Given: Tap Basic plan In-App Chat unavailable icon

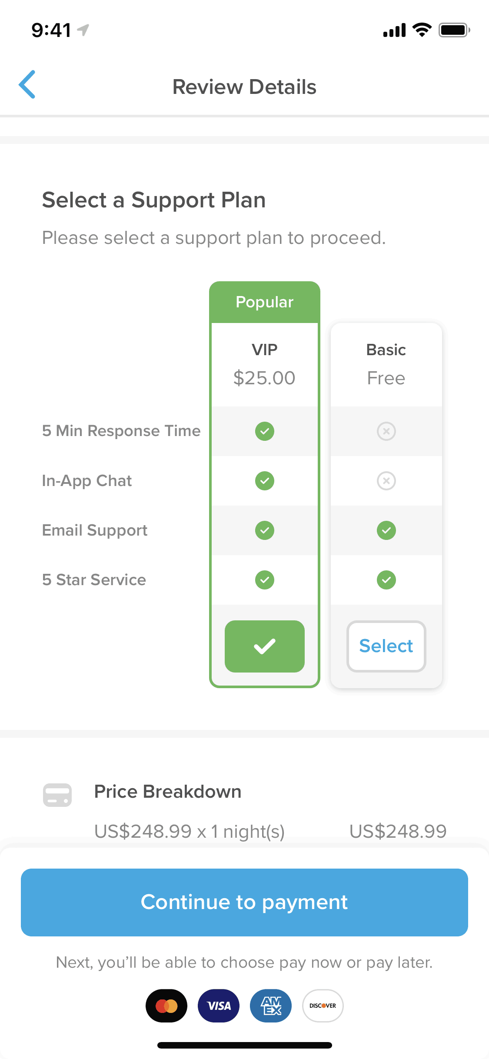Looking at the screenshot, I should coord(386,481).
